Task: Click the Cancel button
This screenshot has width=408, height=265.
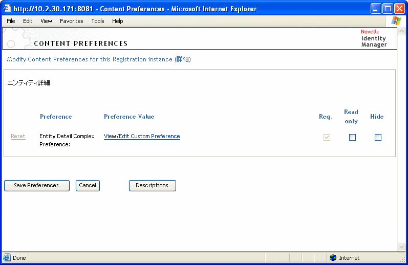Action: click(x=88, y=185)
